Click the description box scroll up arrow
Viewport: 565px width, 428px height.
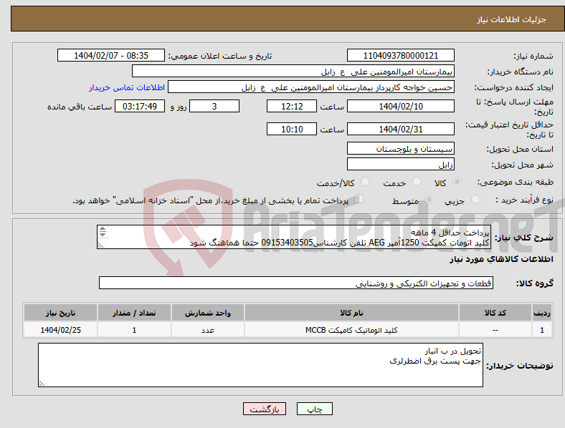103,229
